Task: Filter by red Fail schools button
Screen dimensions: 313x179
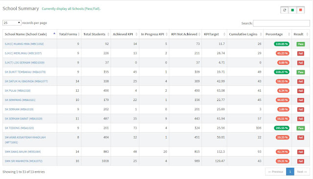Action: [300, 10]
